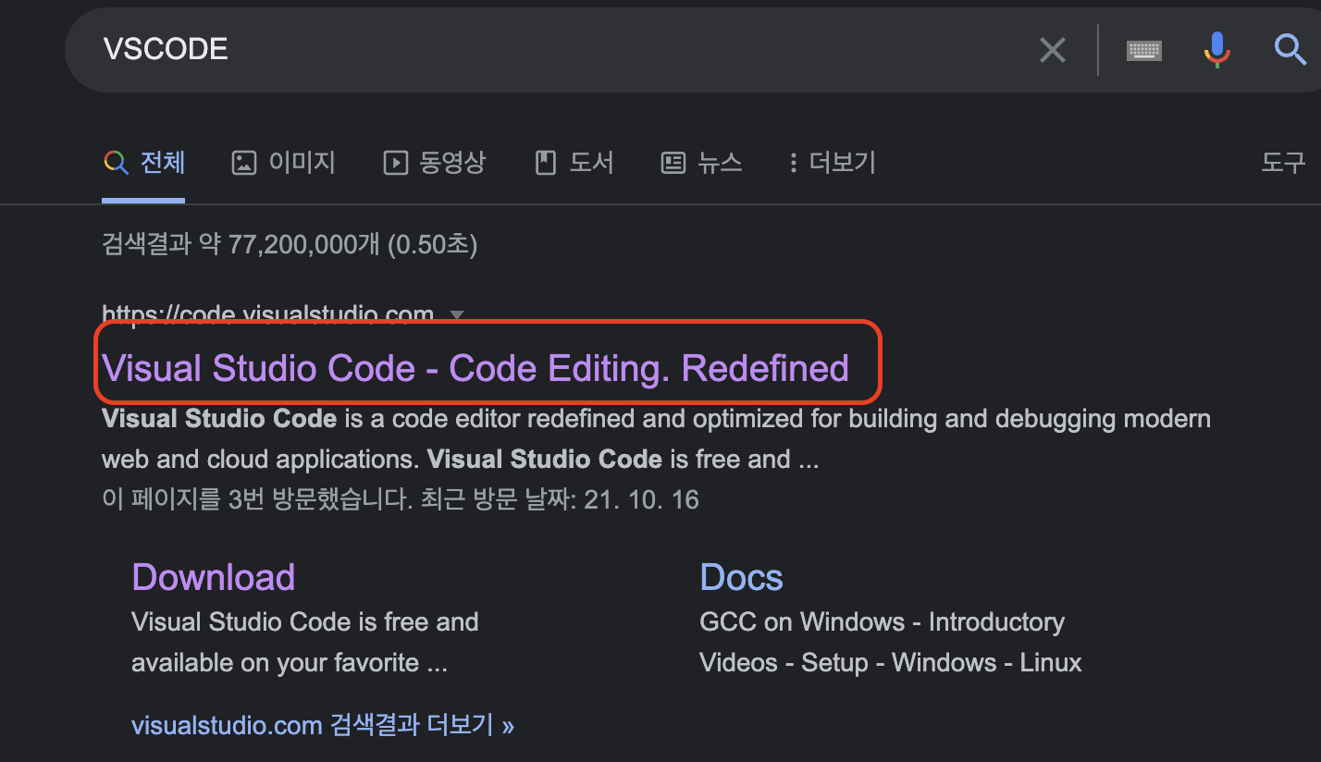1321x762 pixels.
Task: Switch to the 도서 results tab
Action: point(574,163)
